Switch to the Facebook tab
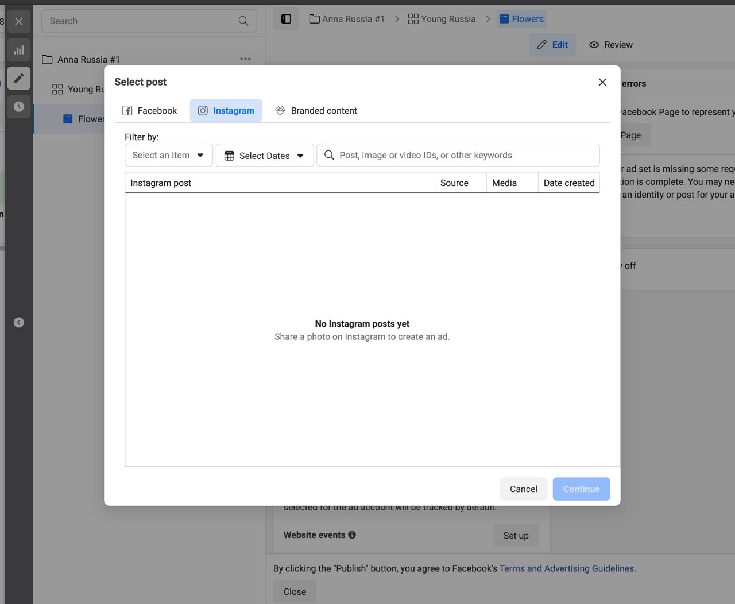This screenshot has height=604, width=735. click(x=149, y=111)
